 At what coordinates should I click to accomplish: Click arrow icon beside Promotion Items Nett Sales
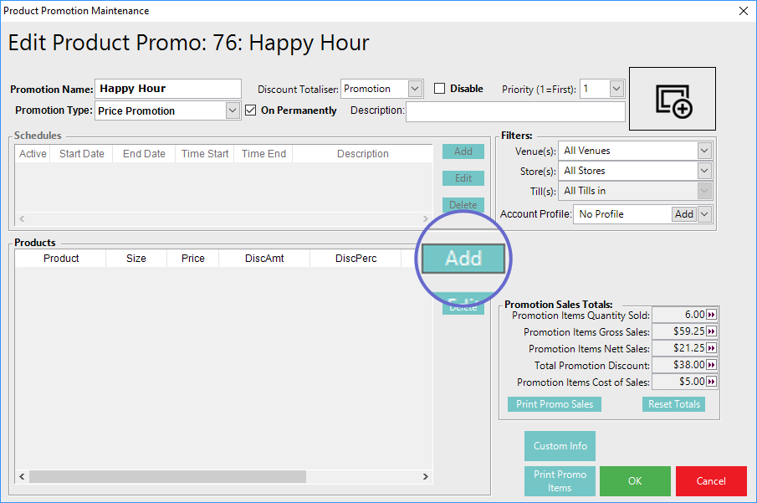click(712, 348)
